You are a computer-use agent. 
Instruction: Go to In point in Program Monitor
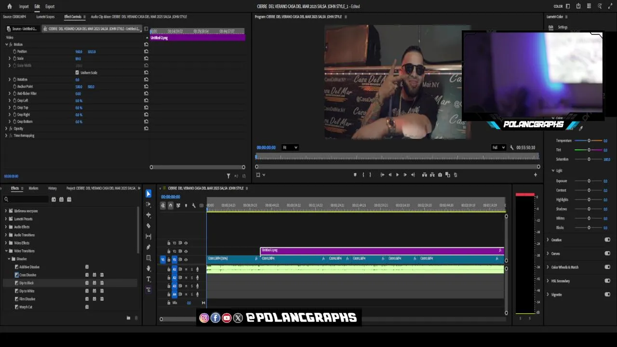(382, 175)
